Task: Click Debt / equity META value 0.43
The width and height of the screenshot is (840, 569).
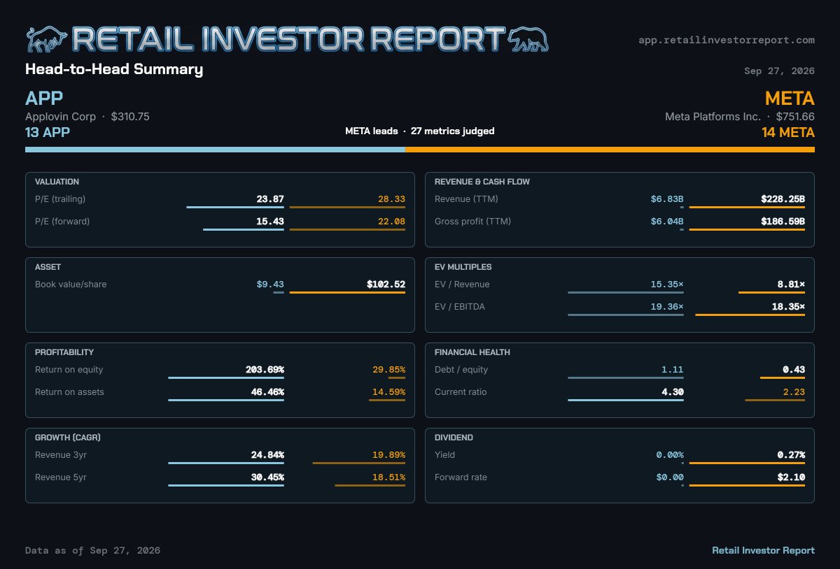Action: coord(794,370)
